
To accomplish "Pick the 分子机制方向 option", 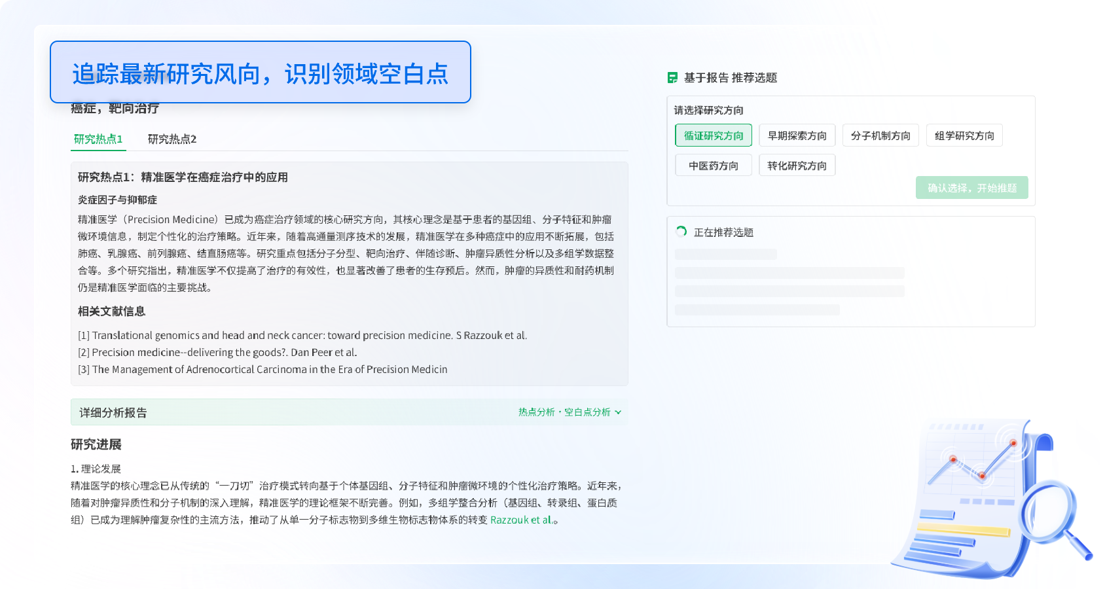I will pyautogui.click(x=880, y=135).
